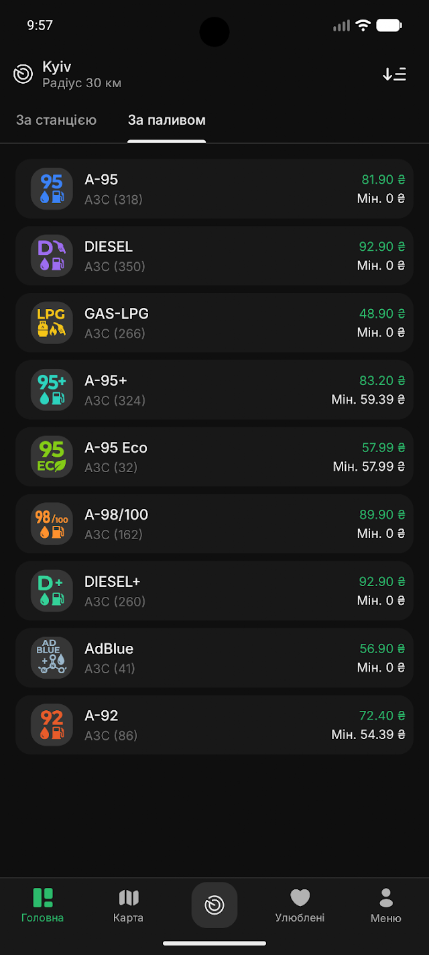The height and width of the screenshot is (955, 429).
Task: Open the Меню tab
Action: [x=386, y=905]
